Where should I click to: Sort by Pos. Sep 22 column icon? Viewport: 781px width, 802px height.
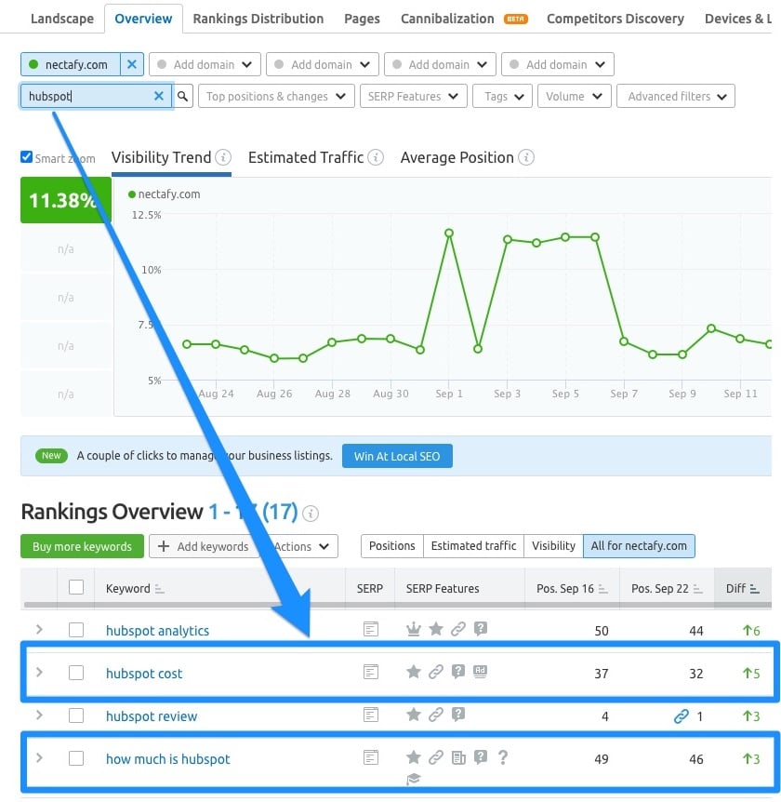697,589
